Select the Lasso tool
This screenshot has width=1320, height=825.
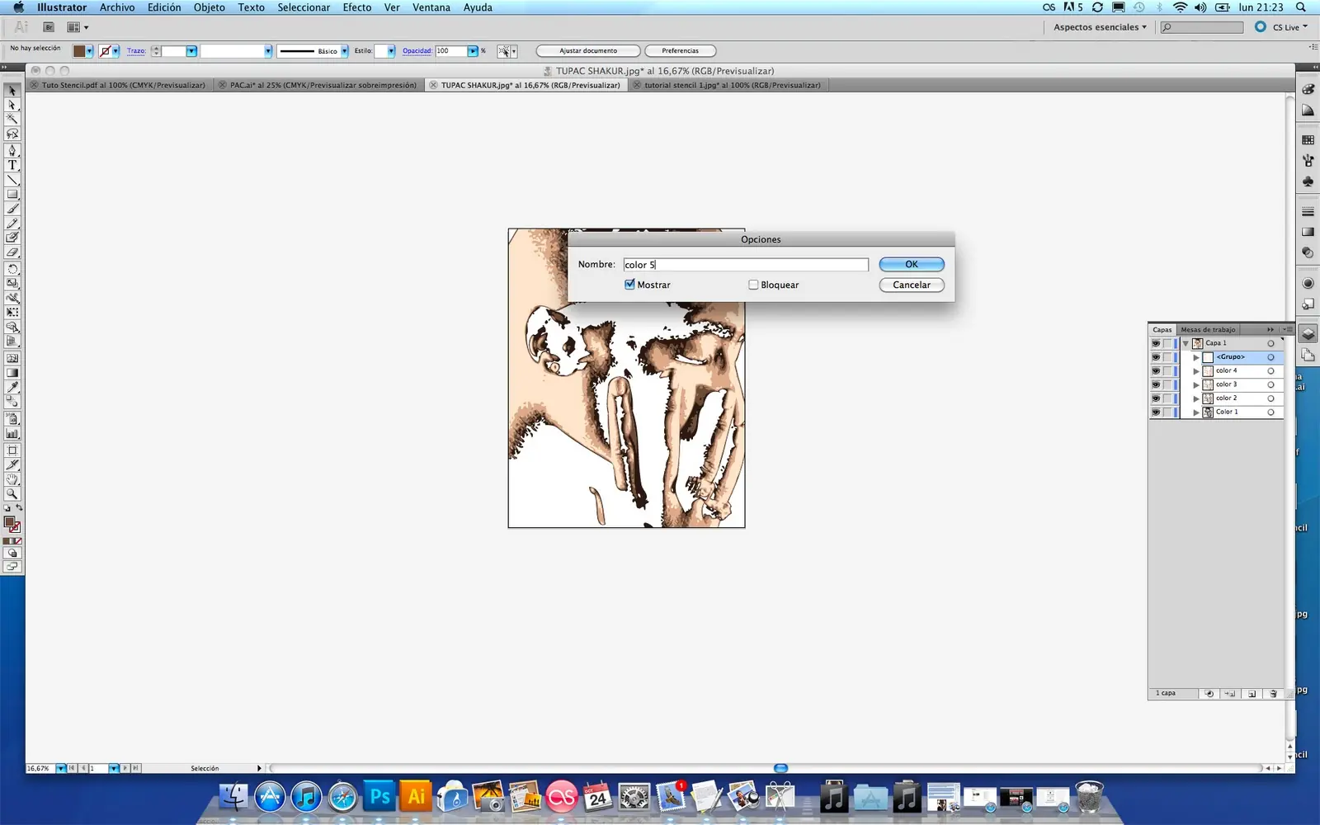coord(12,134)
